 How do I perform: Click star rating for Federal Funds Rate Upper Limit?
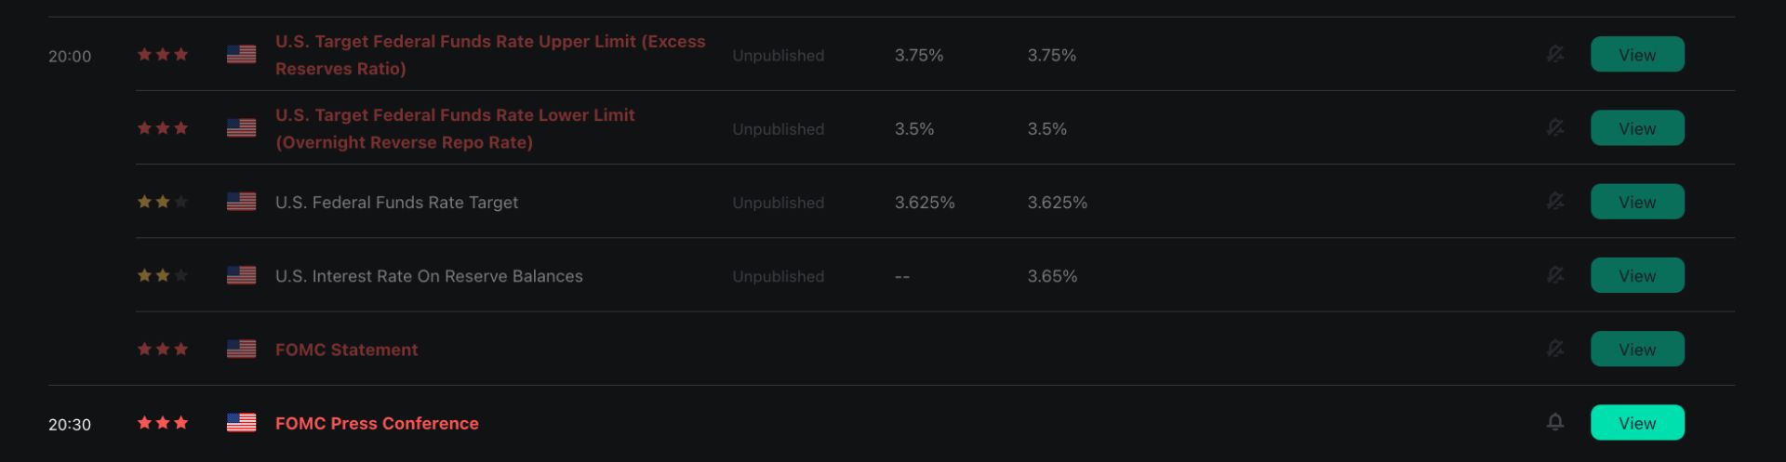[163, 55]
